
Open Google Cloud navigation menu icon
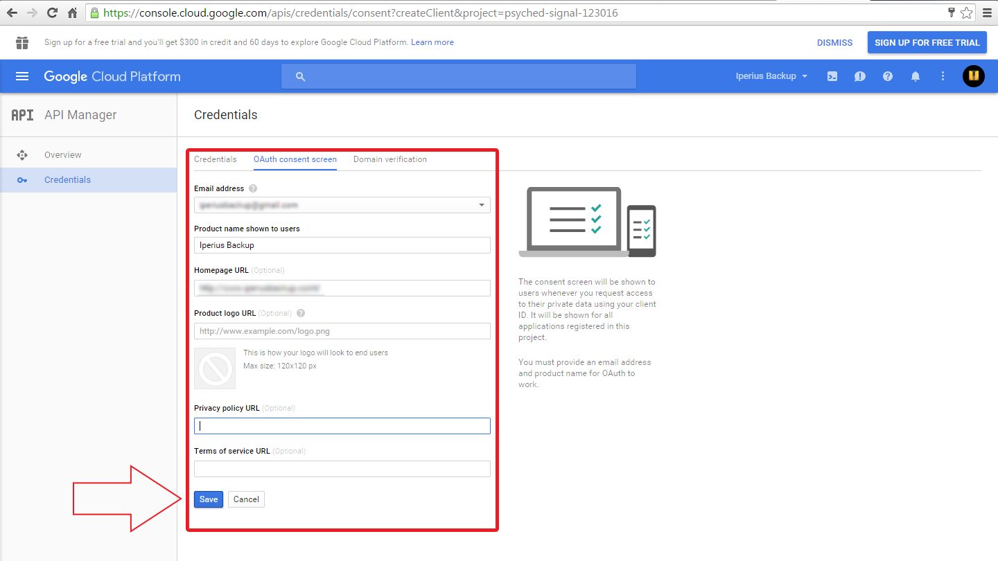click(x=22, y=76)
